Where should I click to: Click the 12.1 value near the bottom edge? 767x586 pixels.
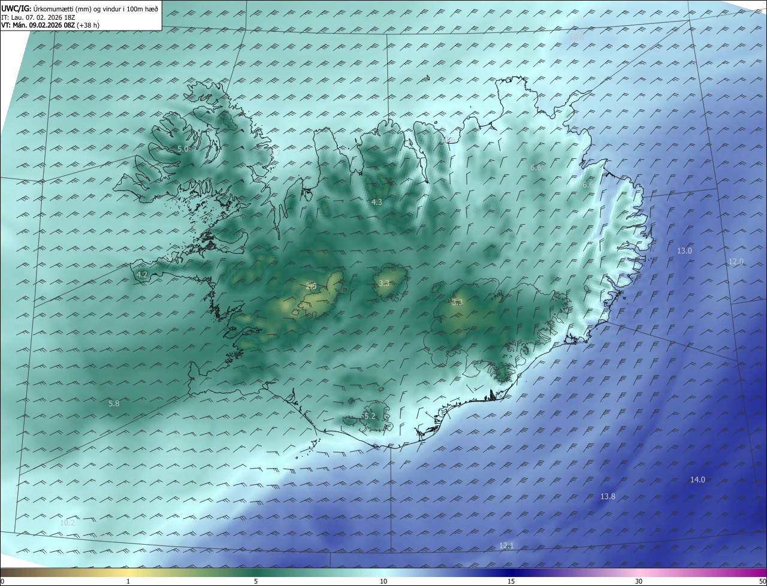(x=506, y=546)
